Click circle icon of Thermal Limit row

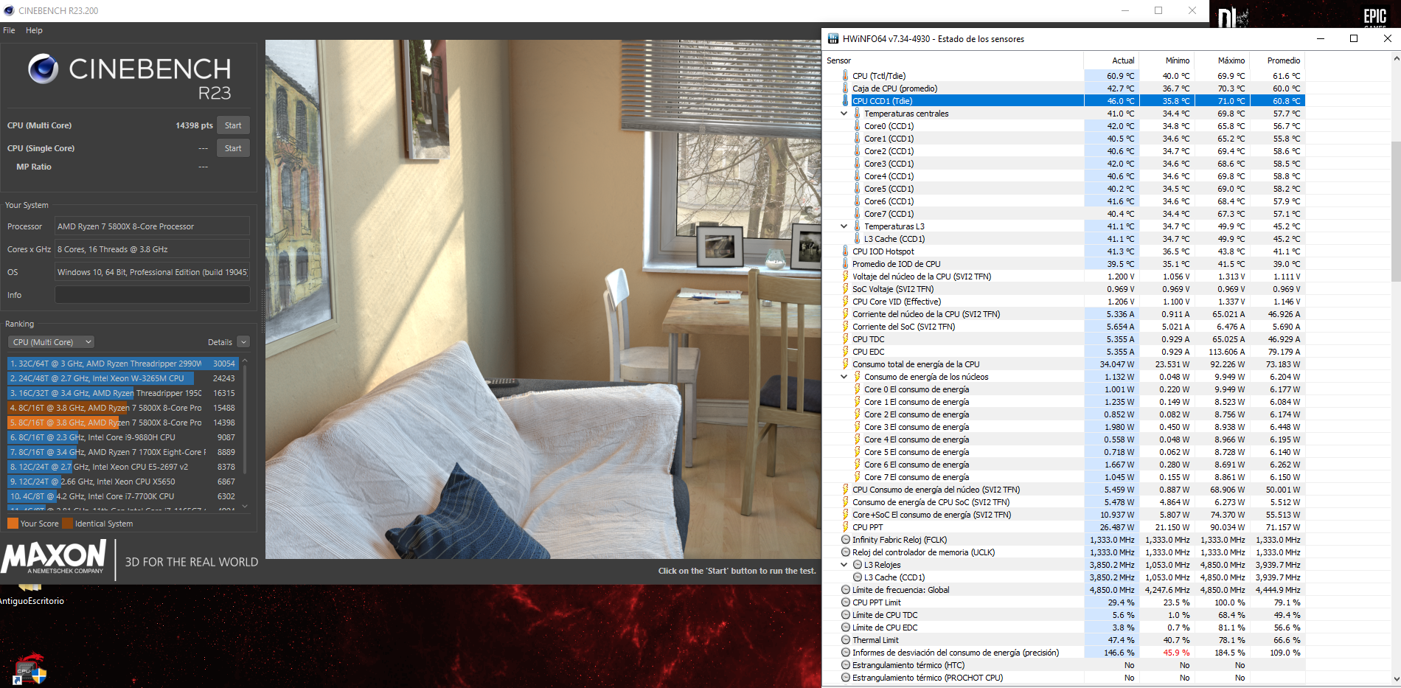pos(846,640)
